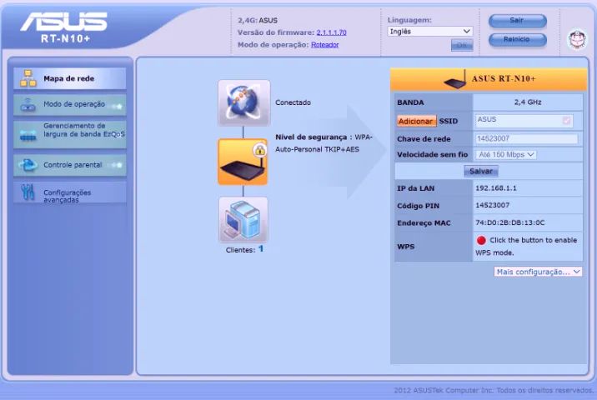Click the Conectado status text
The width and height of the screenshot is (597, 400).
pyautogui.click(x=293, y=102)
